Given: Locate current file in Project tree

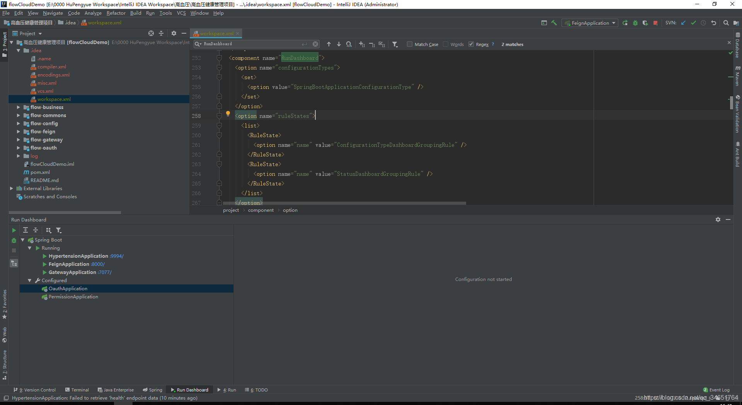Looking at the screenshot, I should (151, 33).
